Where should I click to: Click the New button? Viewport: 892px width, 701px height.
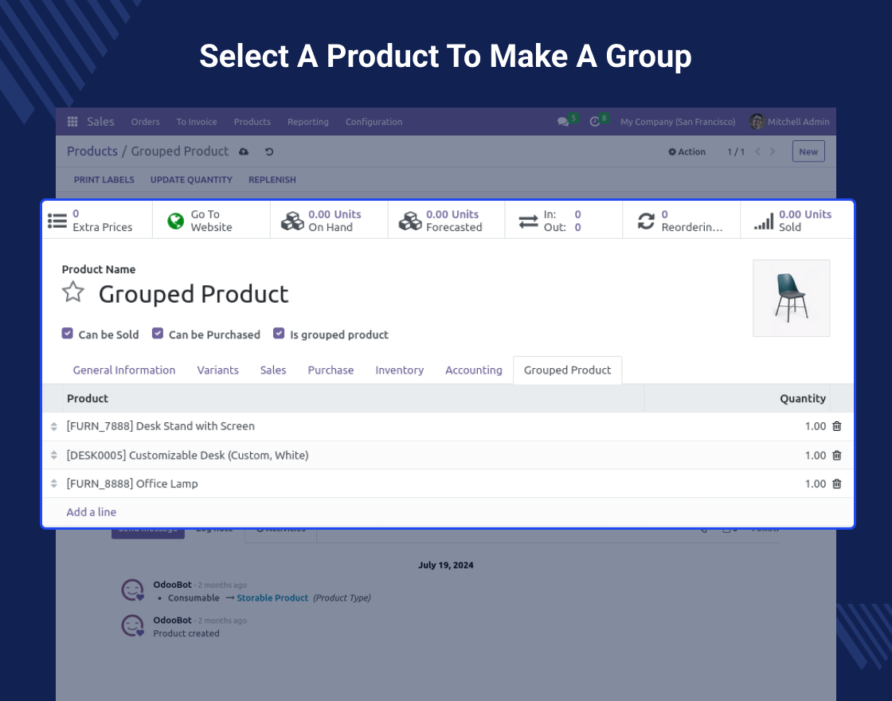pos(808,152)
